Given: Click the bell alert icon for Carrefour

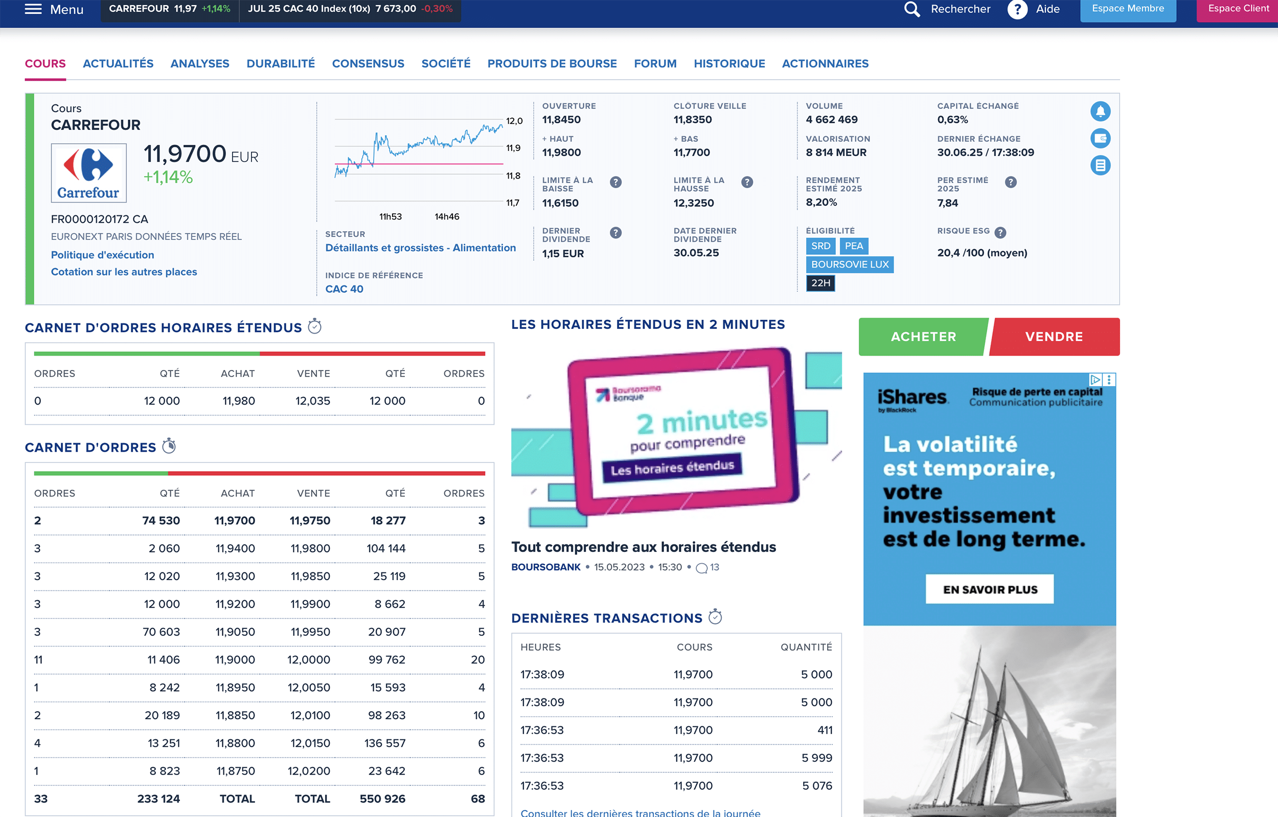Looking at the screenshot, I should tap(1100, 111).
